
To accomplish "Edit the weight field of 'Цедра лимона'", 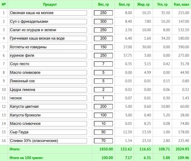I will click(103, 90).
